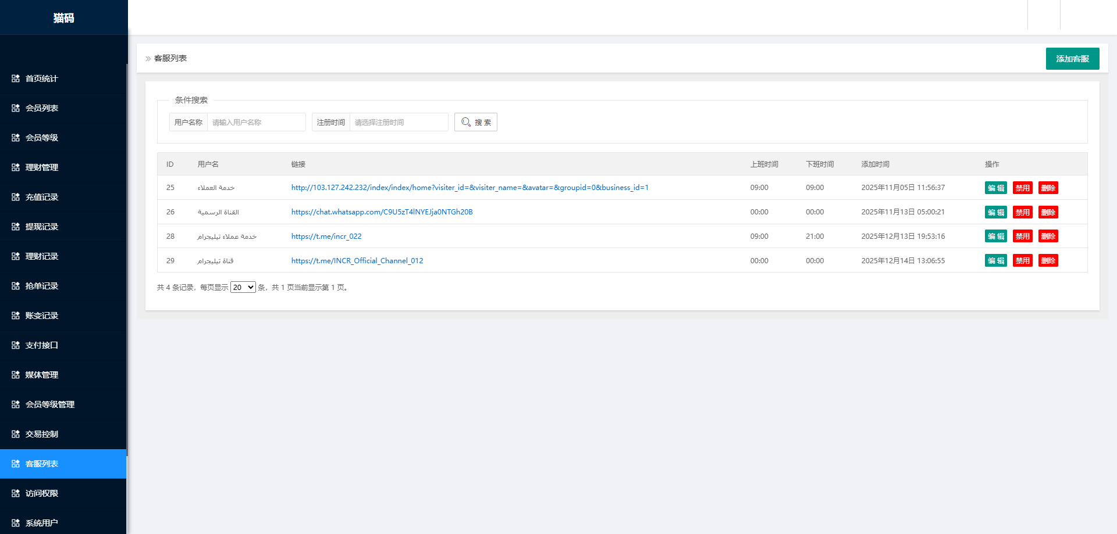
Task: Click the 会员列表 sidebar icon
Action: 16,108
